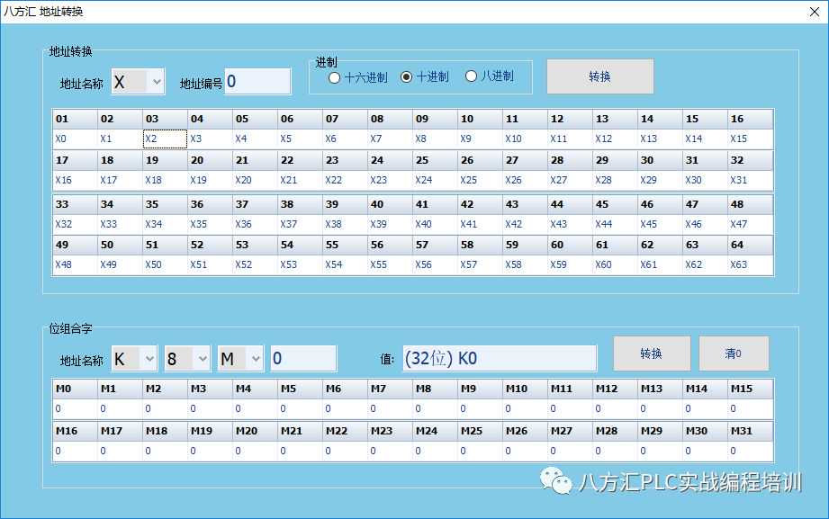This screenshot has width=829, height=519.
Task: Select the X2 cell in address grid
Action: [x=165, y=139]
